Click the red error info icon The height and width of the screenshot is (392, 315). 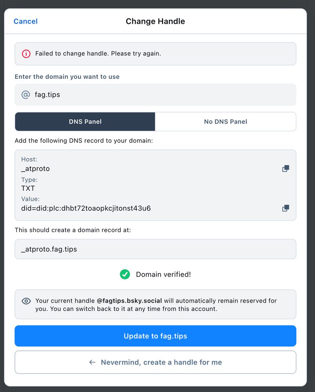coord(26,53)
